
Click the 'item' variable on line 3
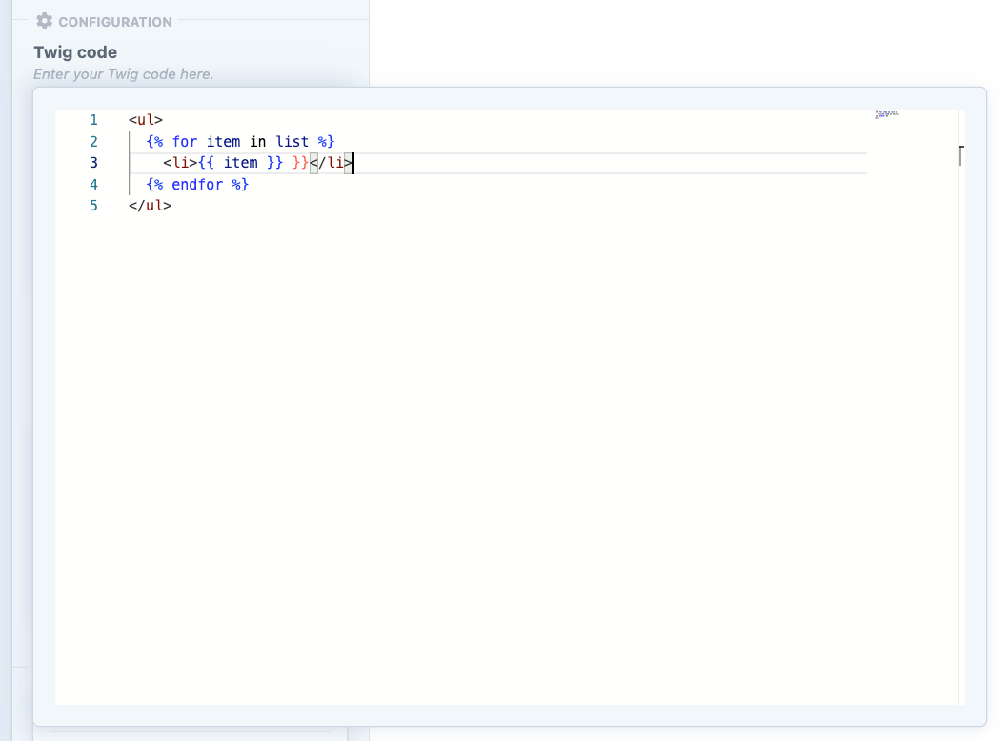click(x=240, y=163)
